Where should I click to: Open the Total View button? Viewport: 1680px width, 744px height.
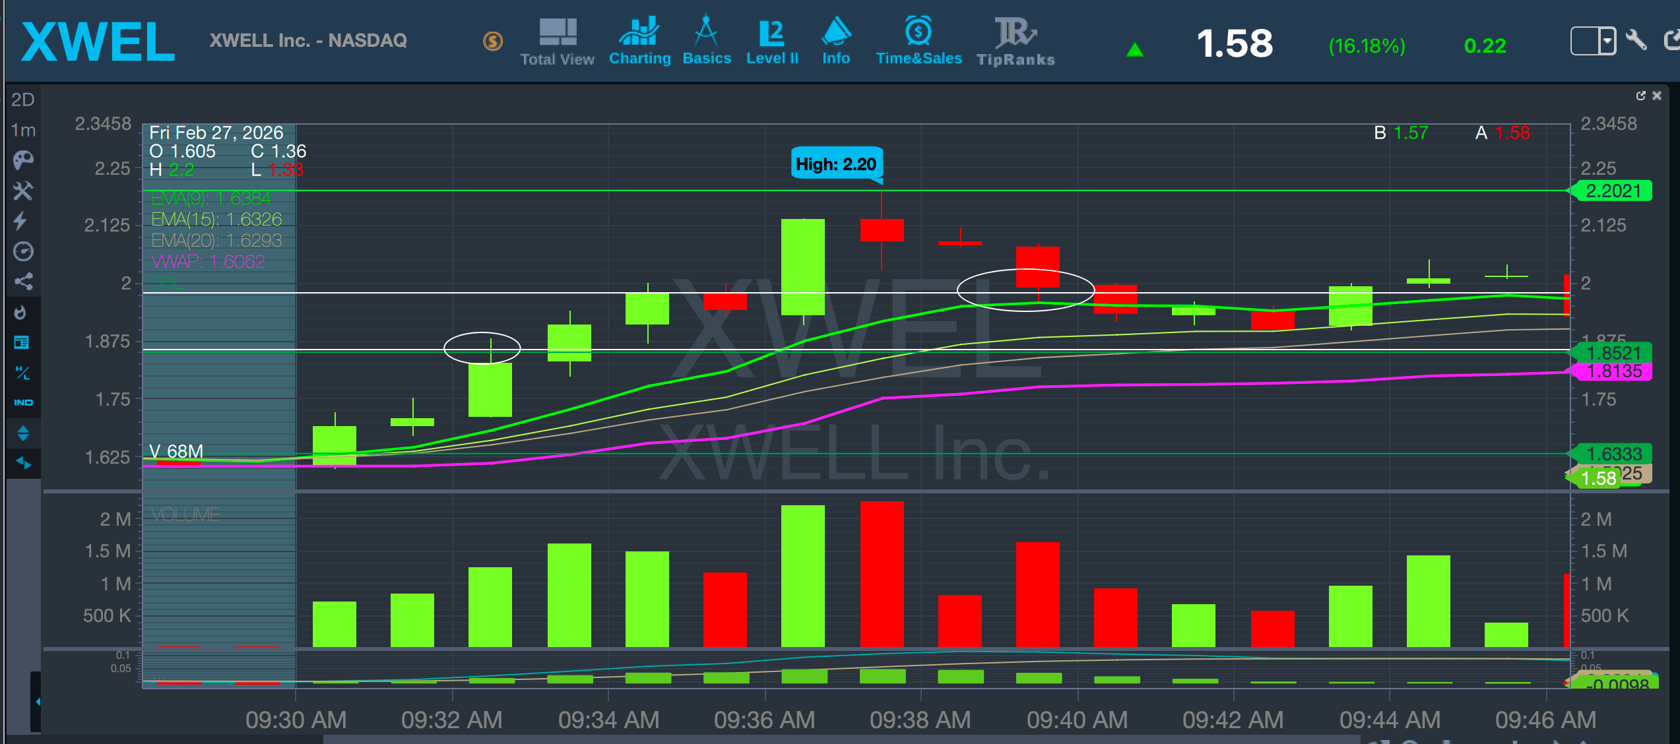(x=558, y=42)
